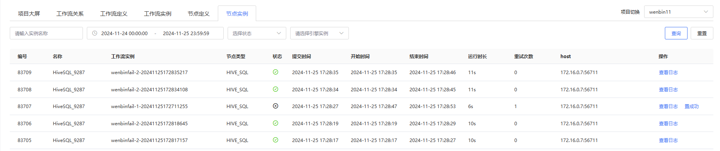Click success status icon for row 83705

(x=275, y=140)
